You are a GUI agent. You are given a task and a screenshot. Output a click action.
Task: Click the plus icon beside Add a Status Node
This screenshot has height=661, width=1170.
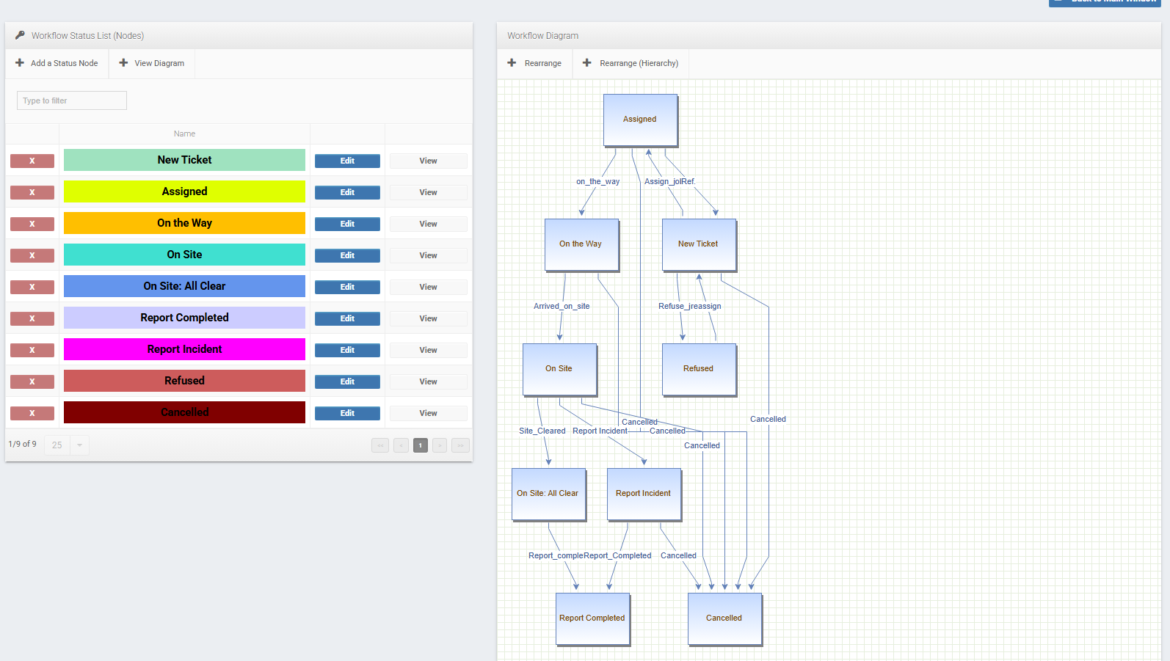[20, 63]
